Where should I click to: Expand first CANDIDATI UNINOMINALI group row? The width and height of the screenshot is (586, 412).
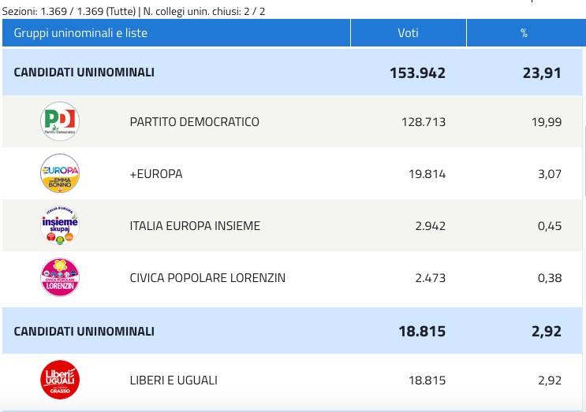click(292, 72)
